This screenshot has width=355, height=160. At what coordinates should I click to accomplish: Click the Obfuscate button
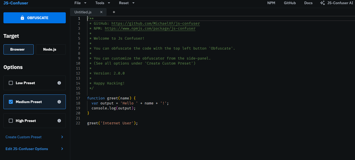tap(35, 18)
